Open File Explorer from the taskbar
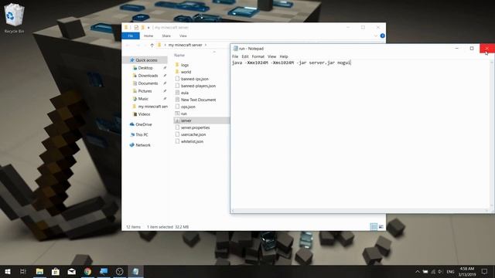The width and height of the screenshot is (495, 278). 39,271
